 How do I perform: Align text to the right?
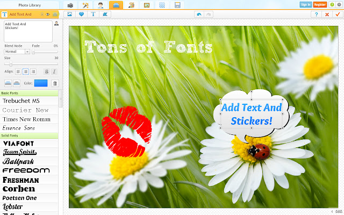(33, 71)
